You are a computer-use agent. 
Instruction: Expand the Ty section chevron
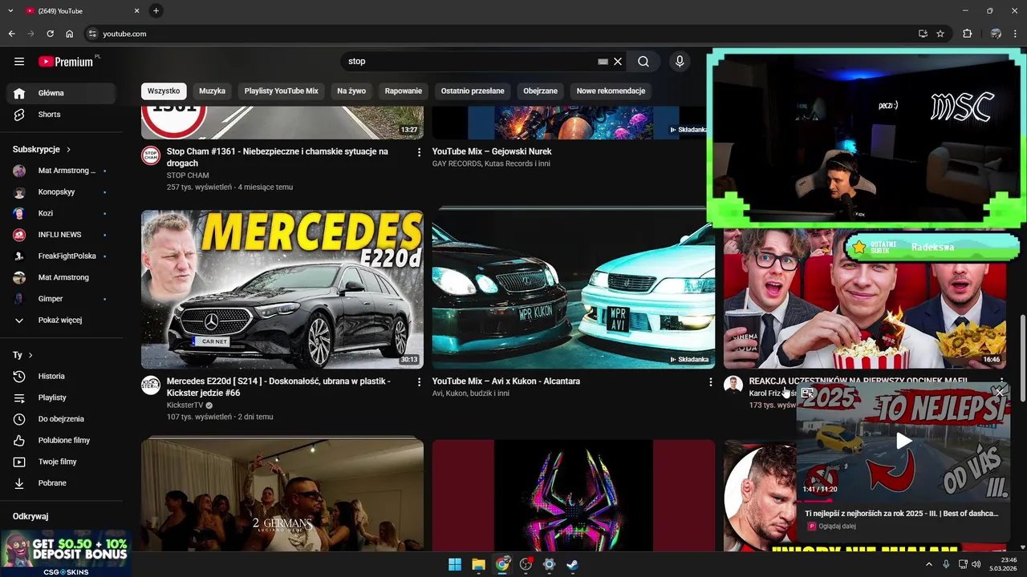pos(30,355)
